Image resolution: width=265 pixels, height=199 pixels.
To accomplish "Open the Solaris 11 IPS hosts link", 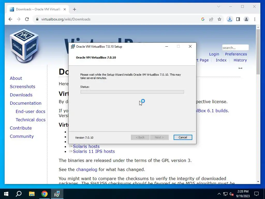I will coord(94,151).
